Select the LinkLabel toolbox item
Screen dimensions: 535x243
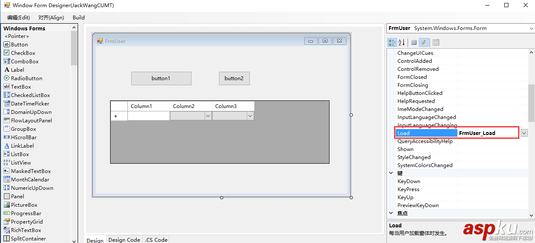(x=19, y=146)
